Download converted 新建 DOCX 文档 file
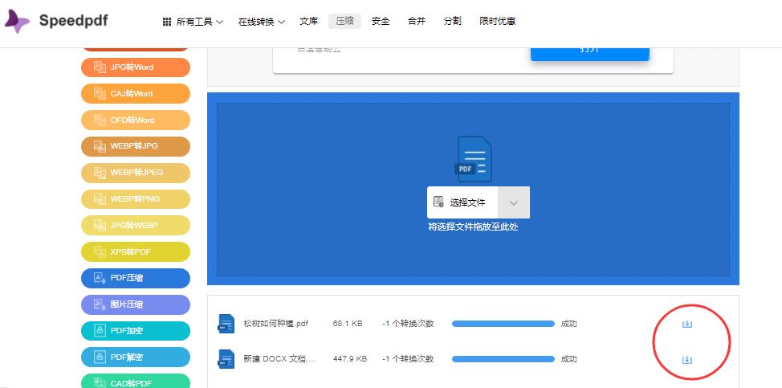 [x=686, y=360]
